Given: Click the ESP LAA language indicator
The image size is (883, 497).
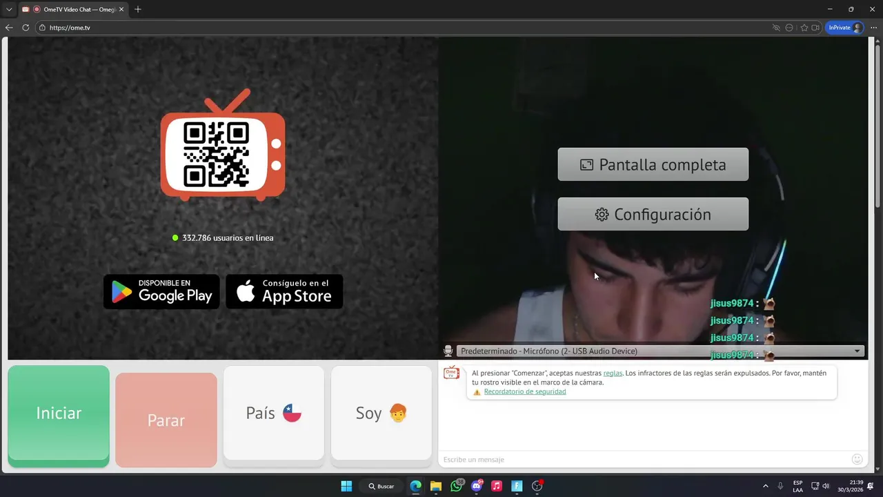Looking at the screenshot, I should coord(797,486).
